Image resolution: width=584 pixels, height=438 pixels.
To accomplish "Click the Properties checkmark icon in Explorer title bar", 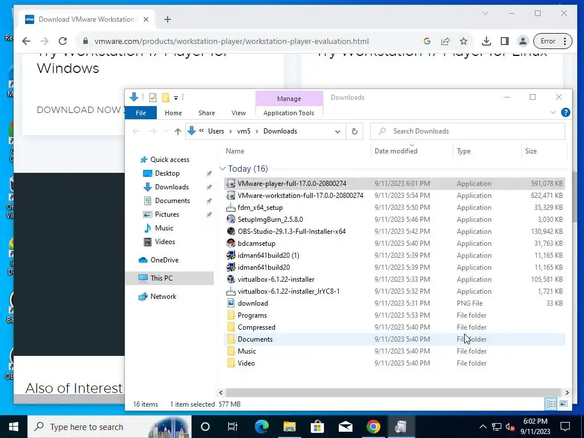I will [x=153, y=98].
